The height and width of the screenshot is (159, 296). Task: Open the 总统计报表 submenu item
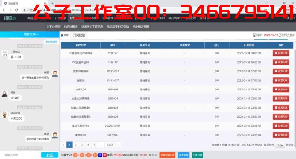click(71, 27)
